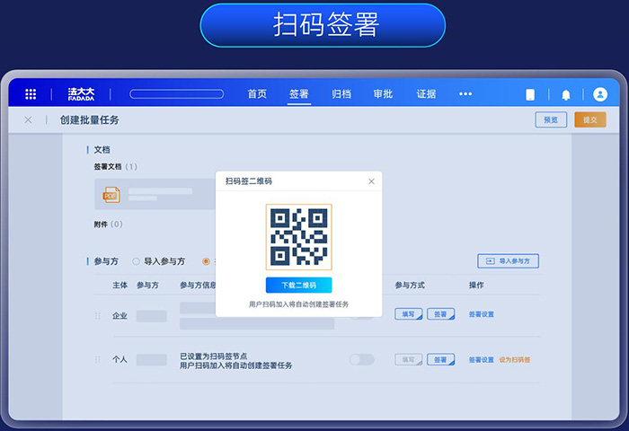Click the 导入参与方 button at right
The height and width of the screenshot is (431, 629).
pyautogui.click(x=508, y=261)
